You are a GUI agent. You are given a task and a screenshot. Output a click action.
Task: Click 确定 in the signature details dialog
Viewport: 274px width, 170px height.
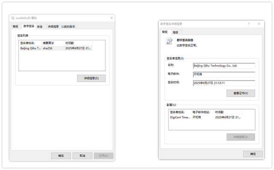click(x=253, y=154)
